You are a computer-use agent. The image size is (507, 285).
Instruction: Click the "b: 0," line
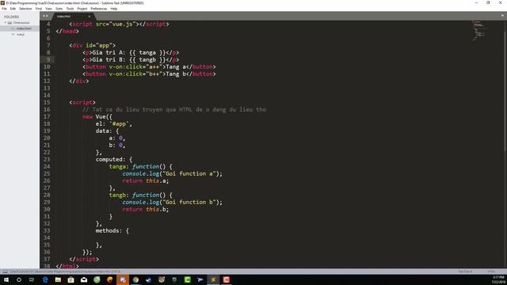click(117, 145)
